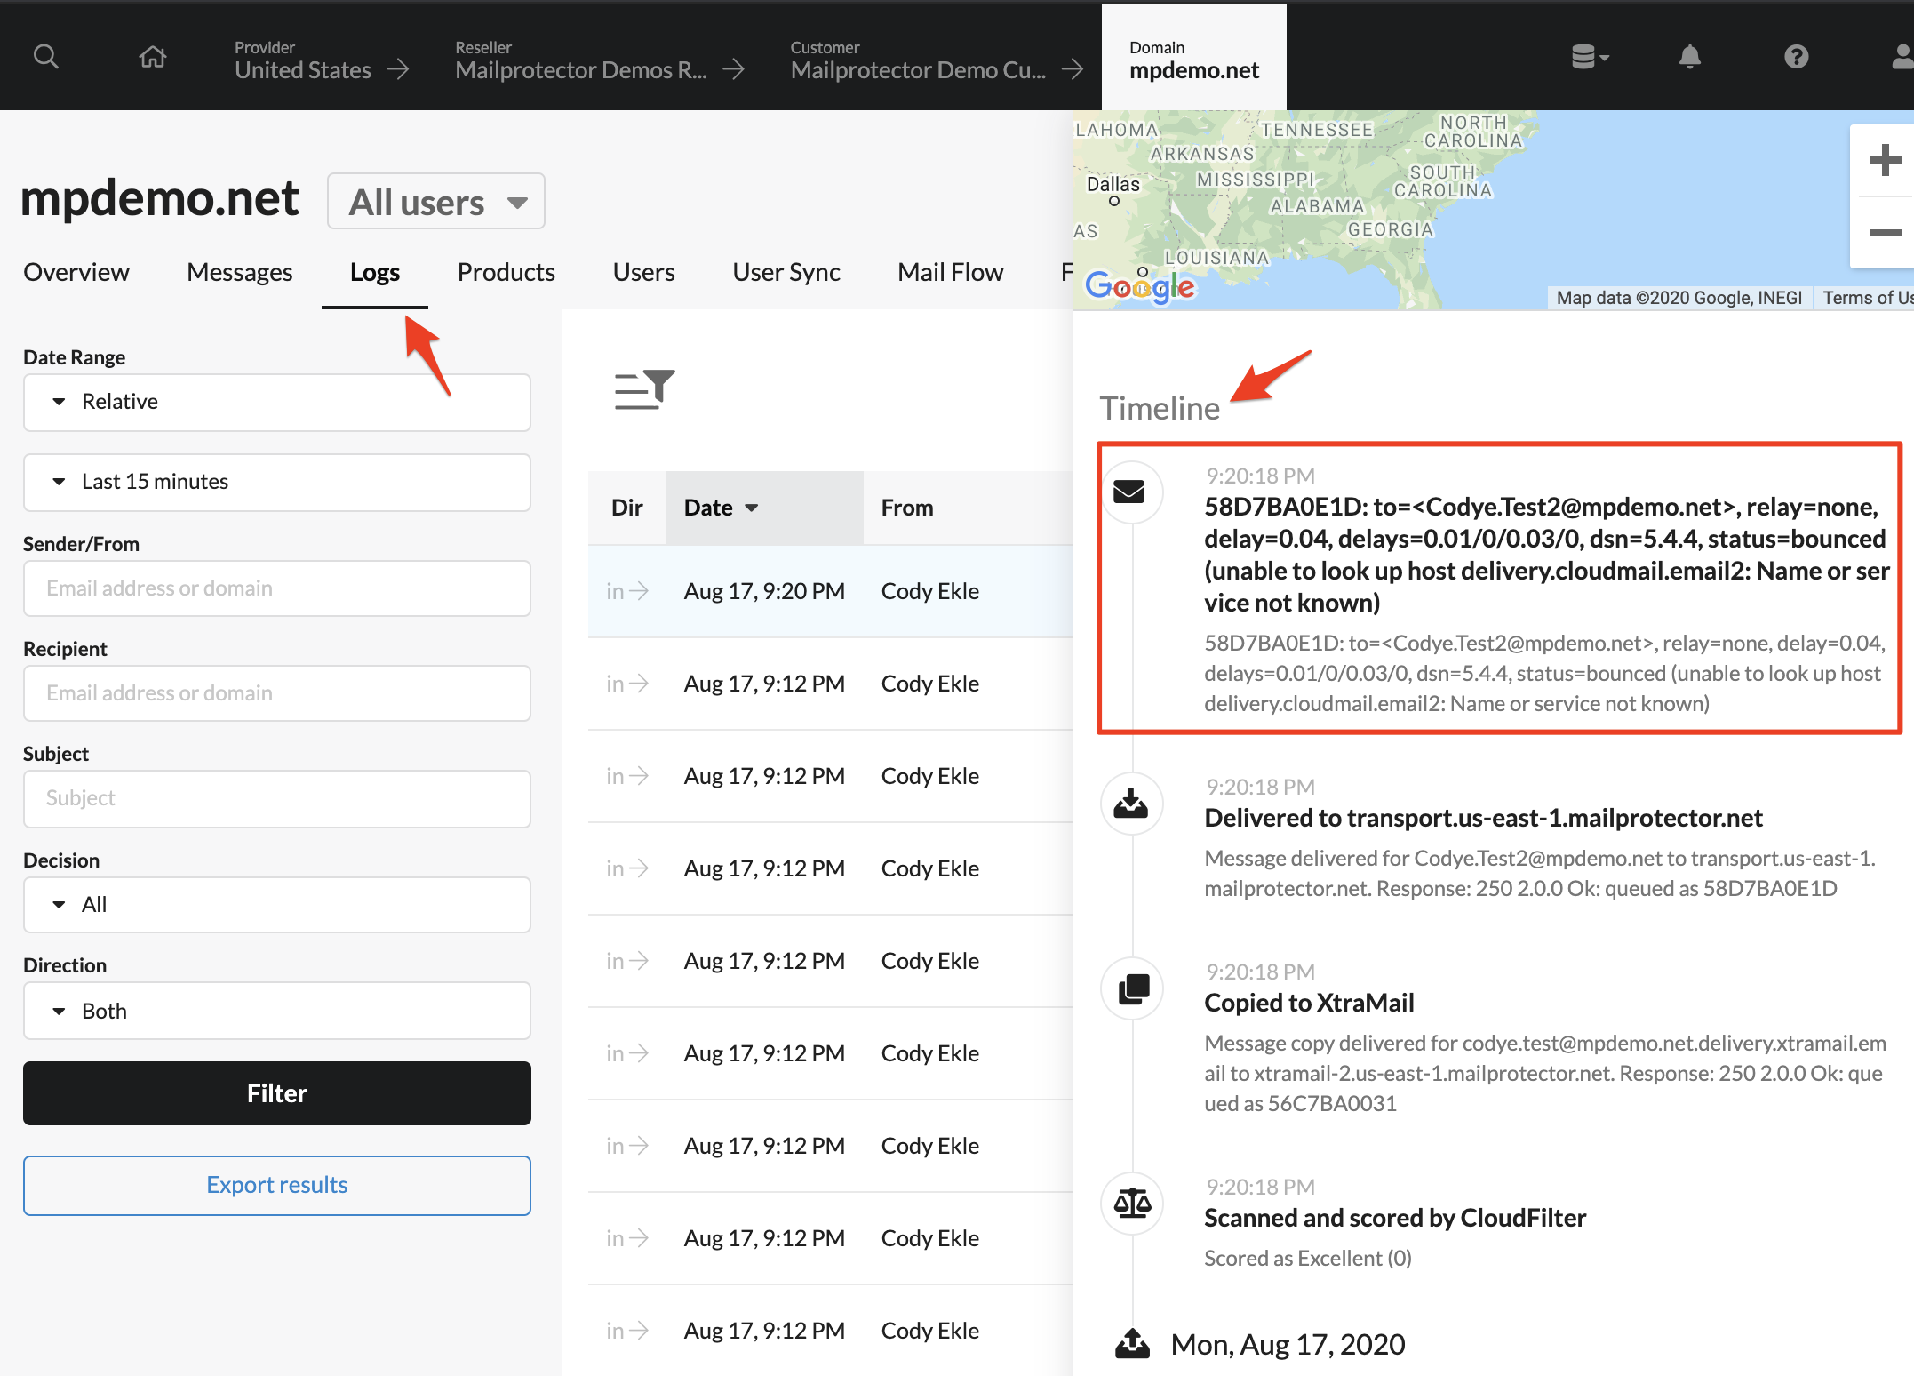
Task: Click the 'Mon, Aug 17, 2020' timeline date
Action: point(1288,1344)
